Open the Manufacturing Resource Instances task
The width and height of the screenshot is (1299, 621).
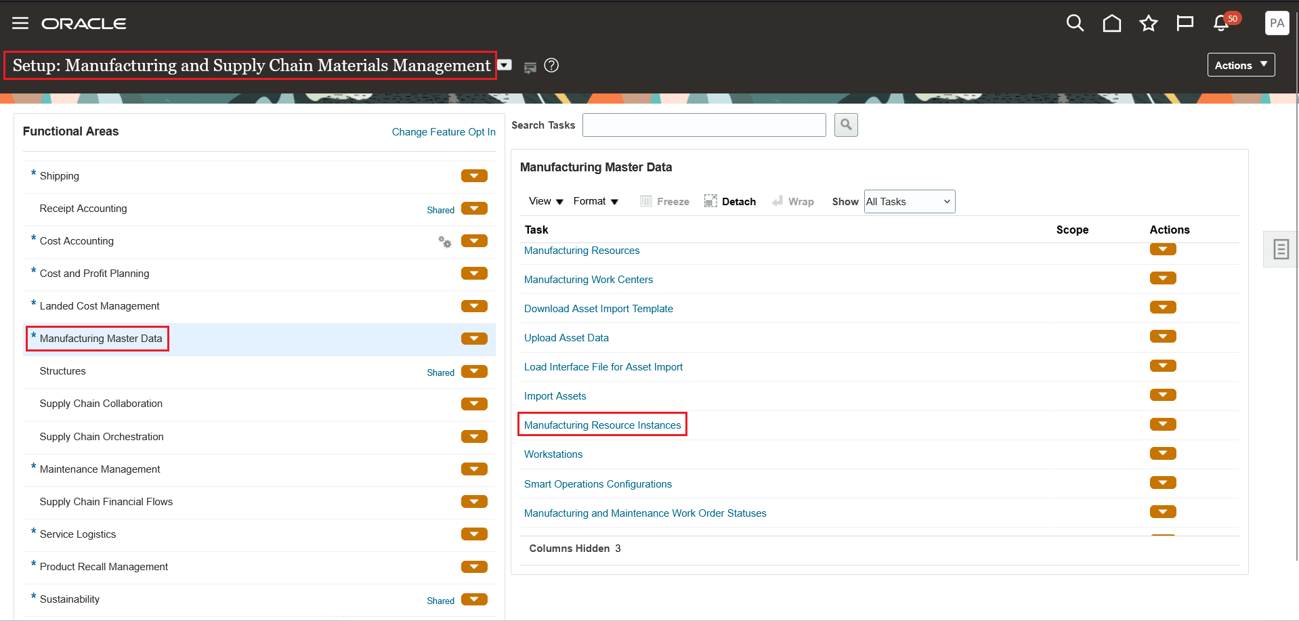point(602,425)
